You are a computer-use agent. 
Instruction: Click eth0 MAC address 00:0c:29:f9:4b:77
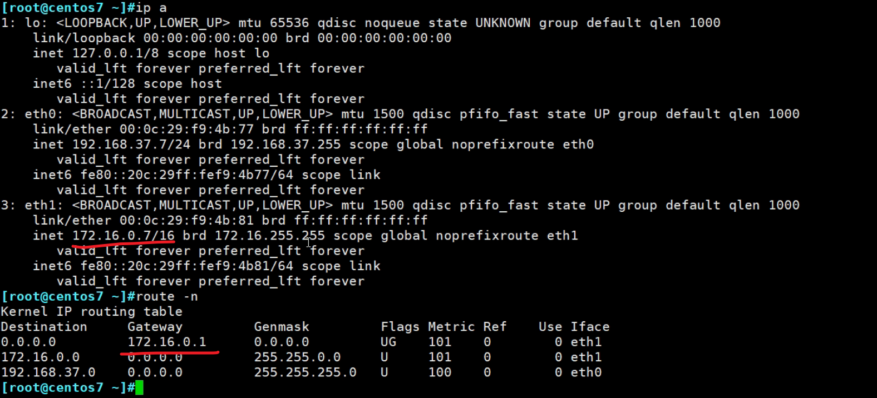click(186, 130)
